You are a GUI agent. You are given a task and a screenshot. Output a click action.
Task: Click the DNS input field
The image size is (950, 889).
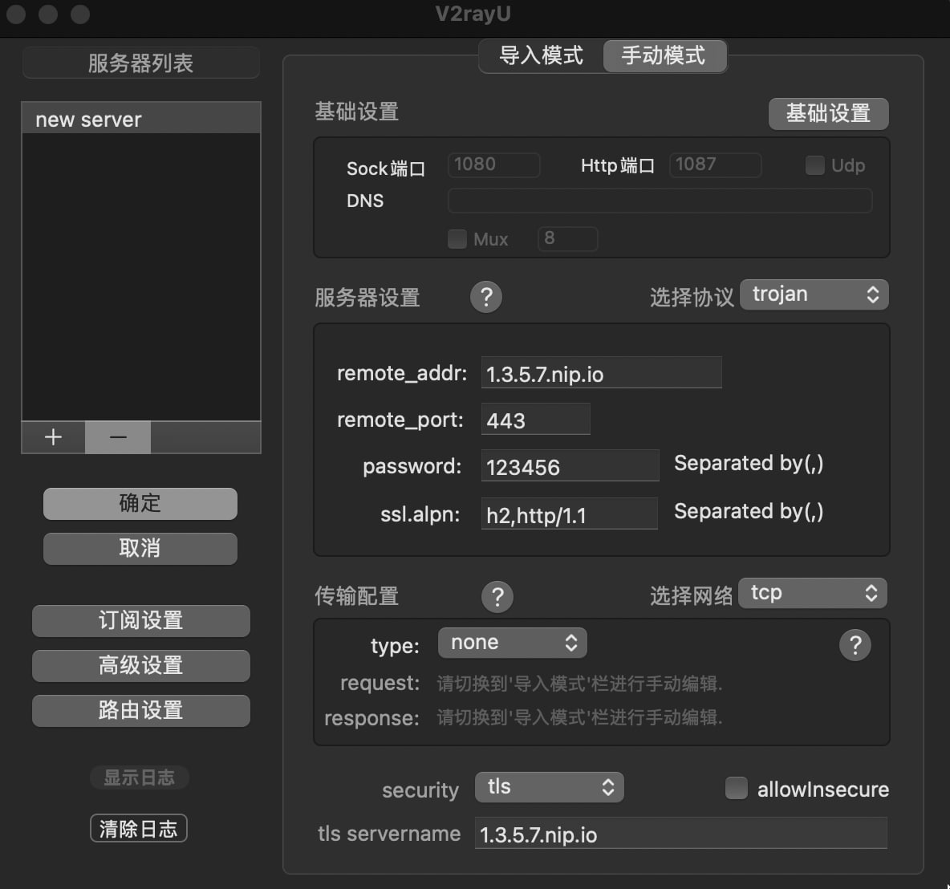[660, 201]
